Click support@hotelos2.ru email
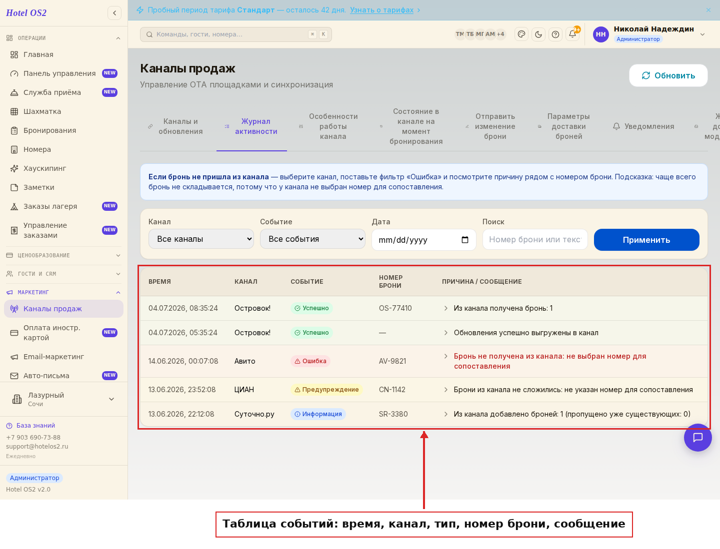This screenshot has height=549, width=720. point(37,447)
